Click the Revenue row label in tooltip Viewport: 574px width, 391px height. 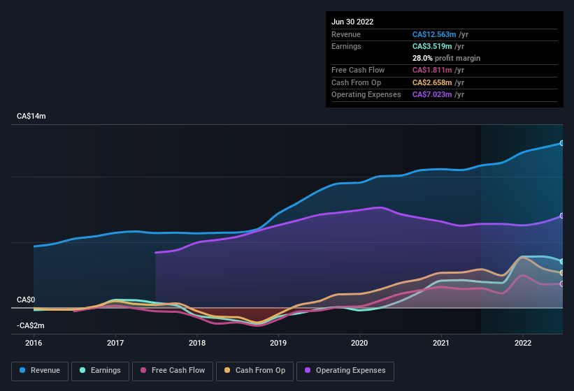point(346,34)
